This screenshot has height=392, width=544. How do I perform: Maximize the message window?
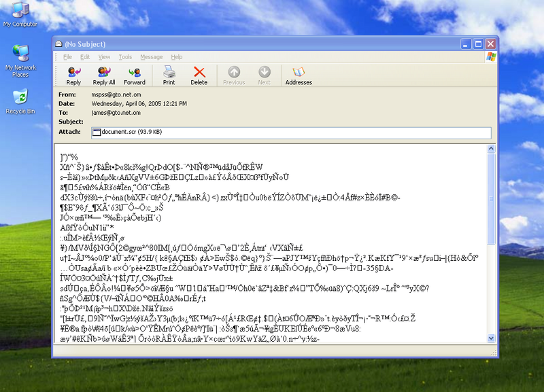[479, 44]
